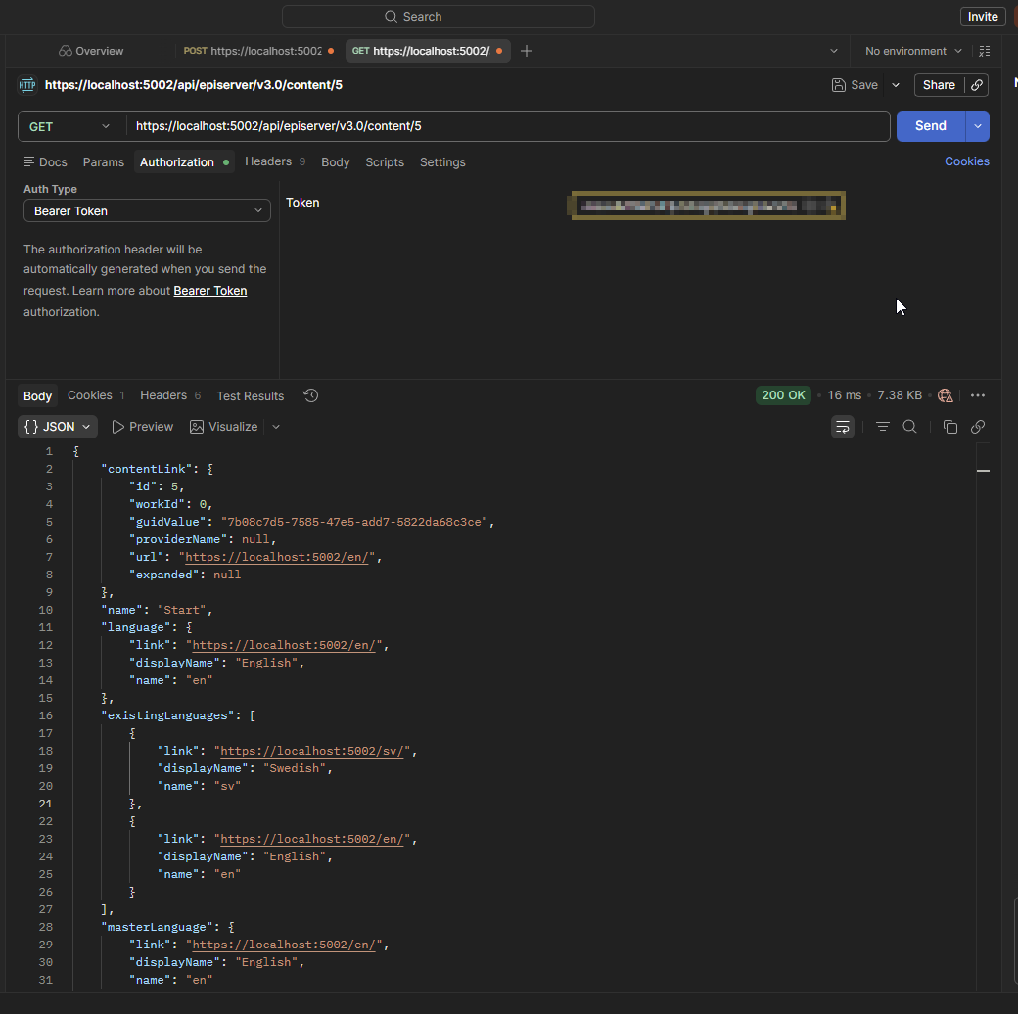Viewport: 1018px width, 1014px height.
Task: Click the filter response icon
Action: click(x=882, y=427)
